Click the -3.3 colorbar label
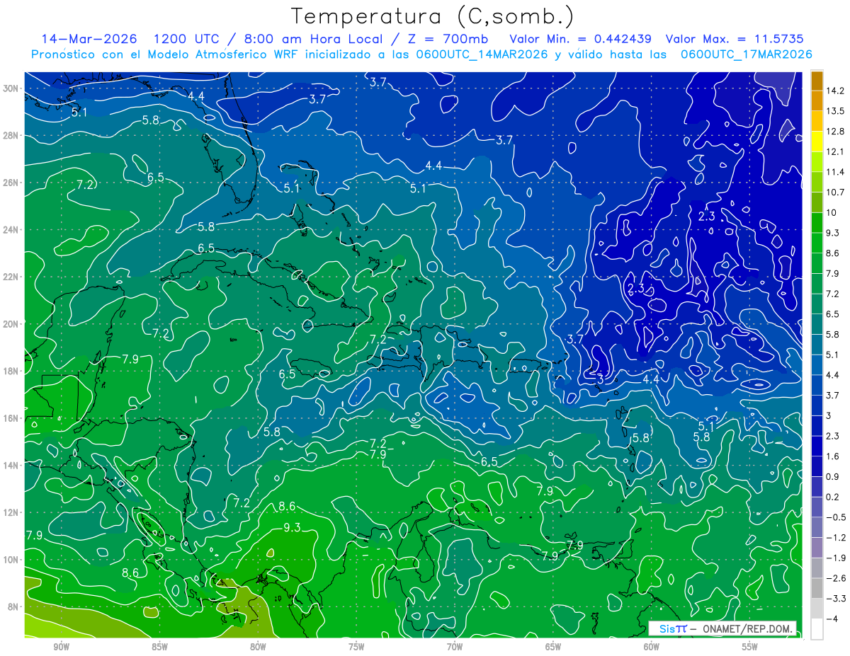850x656 pixels. [836, 599]
